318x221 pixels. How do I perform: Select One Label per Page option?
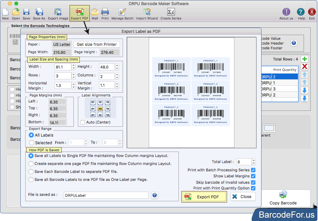point(31,180)
